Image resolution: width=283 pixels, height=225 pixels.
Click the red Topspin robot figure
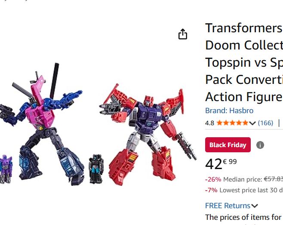pos(146,135)
